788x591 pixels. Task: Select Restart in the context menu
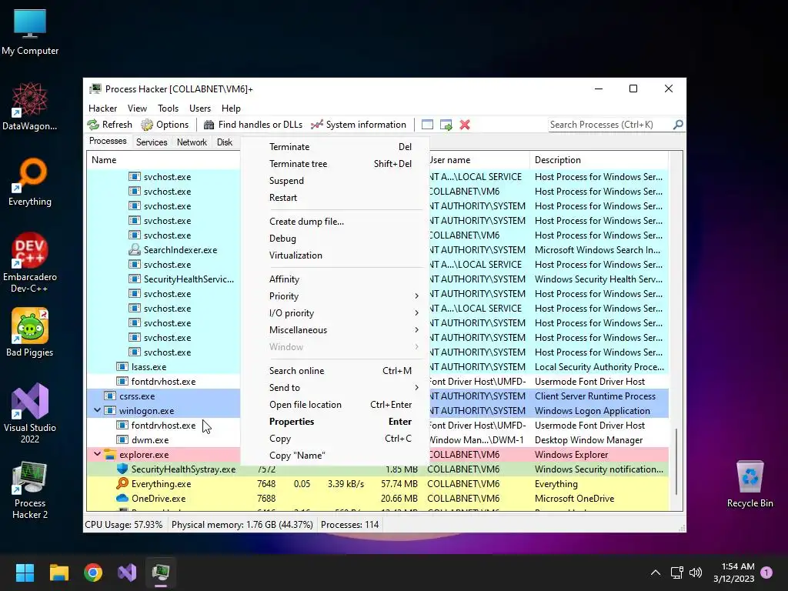coord(336,198)
